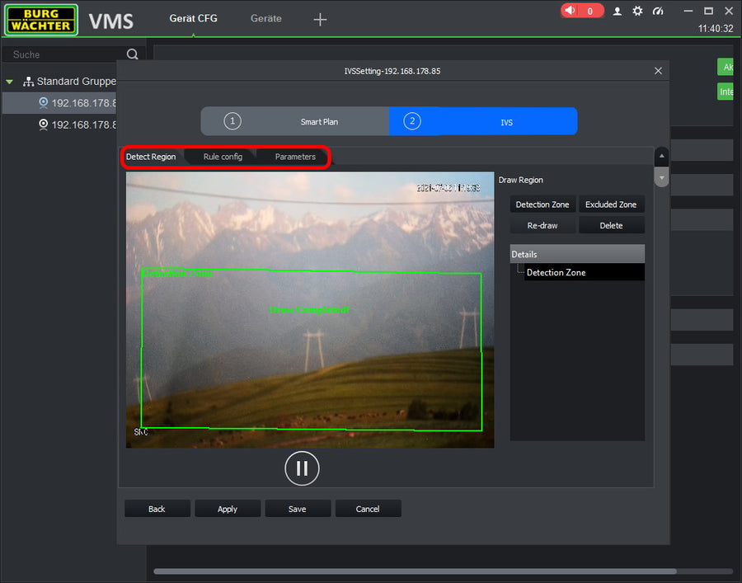Click the system performance gauge icon
The height and width of the screenshot is (583, 742).
[657, 11]
